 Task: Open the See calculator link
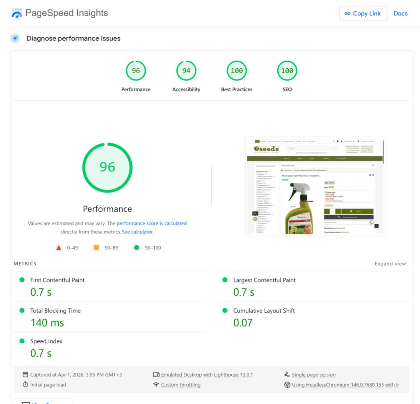pyautogui.click(x=137, y=232)
